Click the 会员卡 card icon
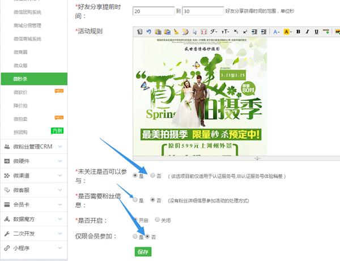 [x=7, y=205]
